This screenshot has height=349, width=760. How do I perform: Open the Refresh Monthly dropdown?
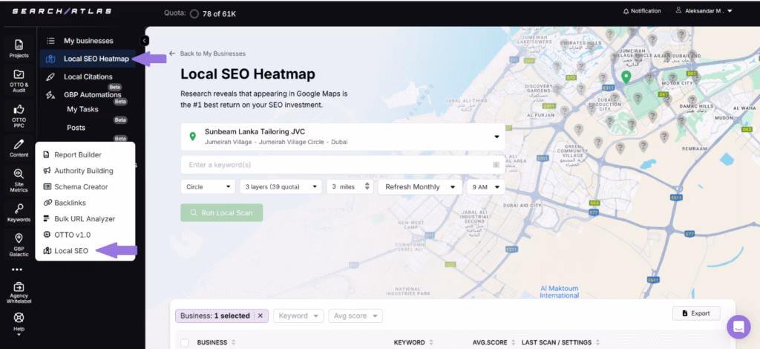(x=419, y=187)
